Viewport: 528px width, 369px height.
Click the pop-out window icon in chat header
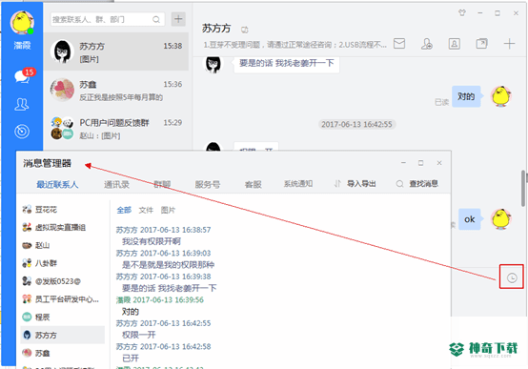481,44
